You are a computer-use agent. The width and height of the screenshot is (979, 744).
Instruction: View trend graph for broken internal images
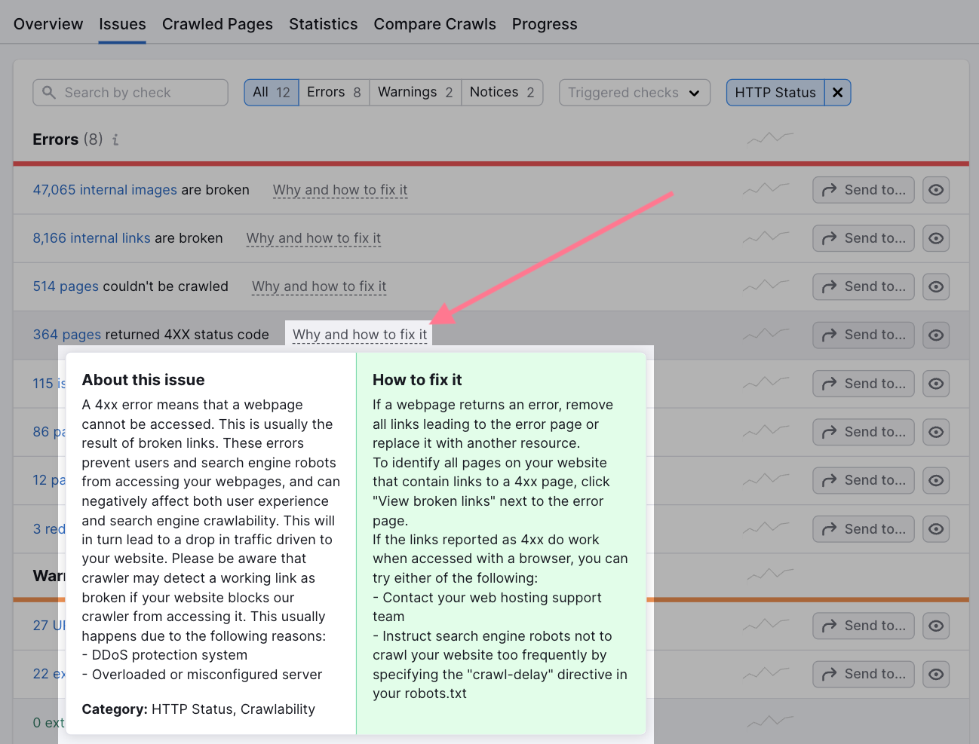(766, 188)
